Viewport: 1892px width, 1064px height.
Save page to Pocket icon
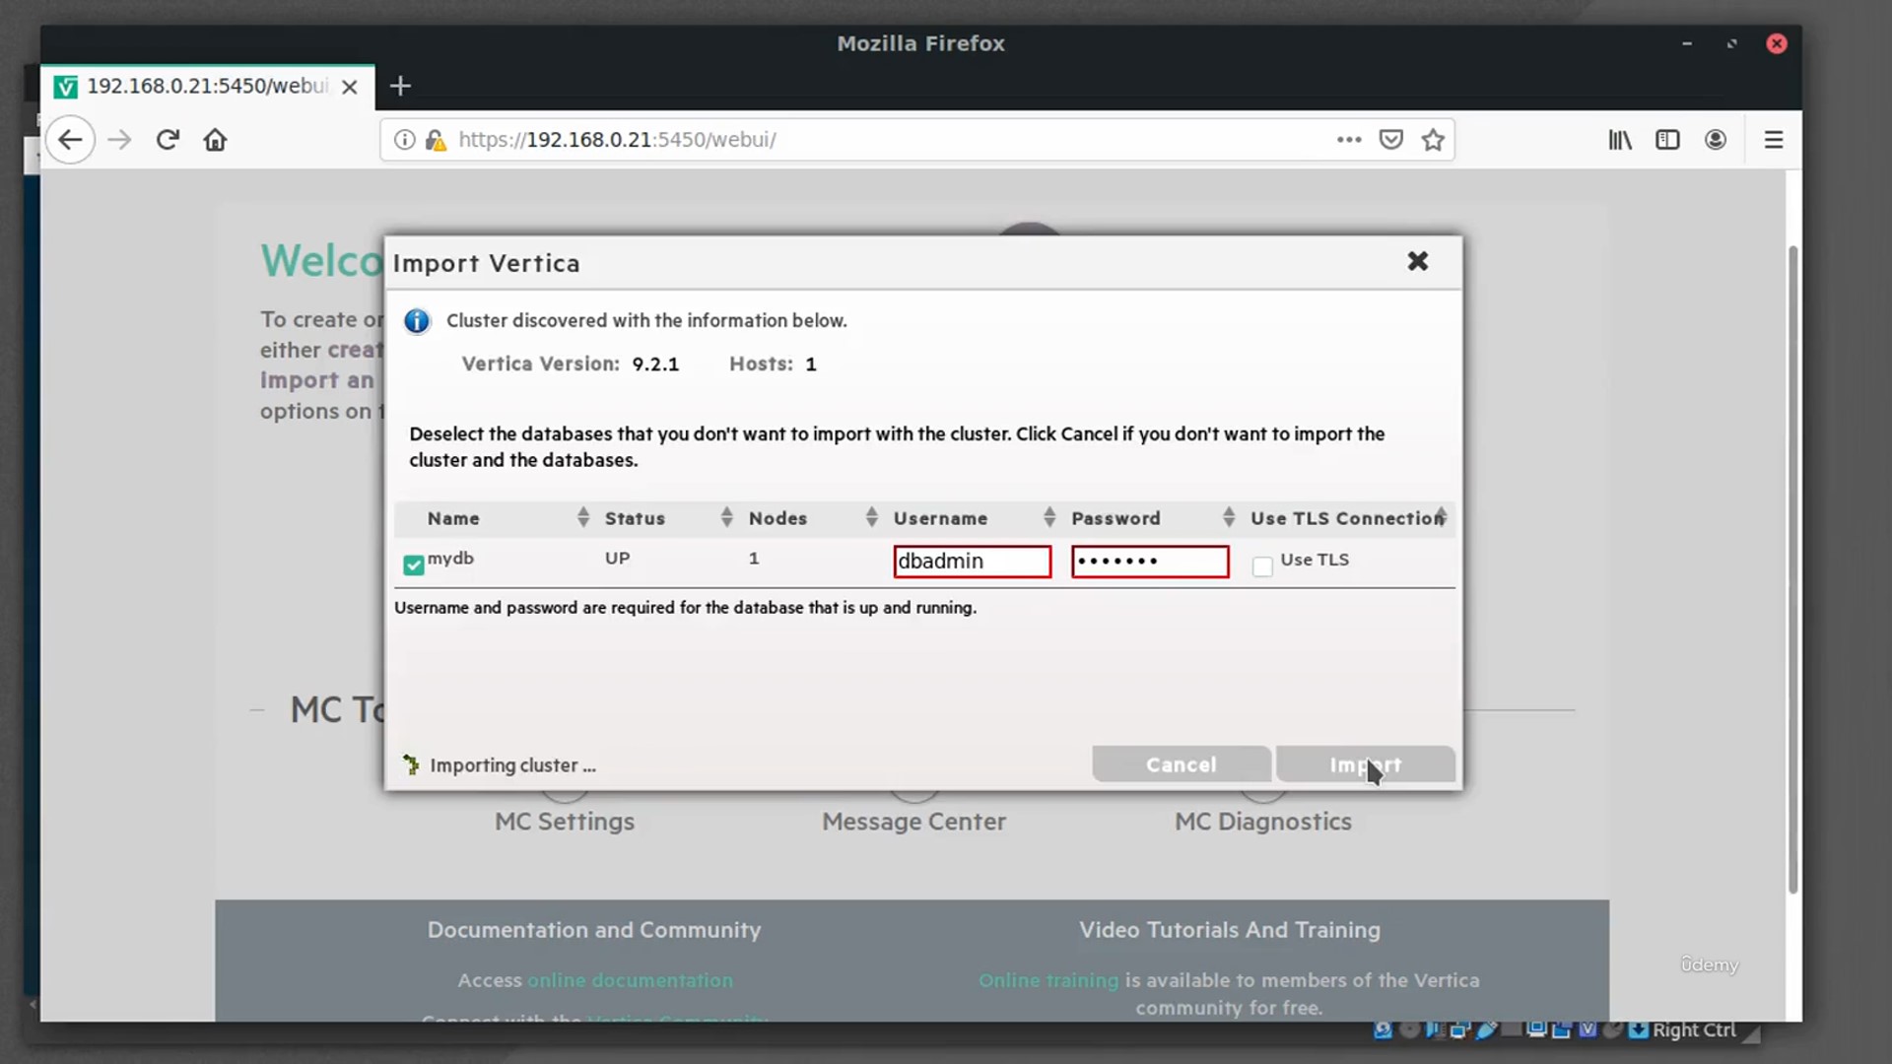point(1390,140)
